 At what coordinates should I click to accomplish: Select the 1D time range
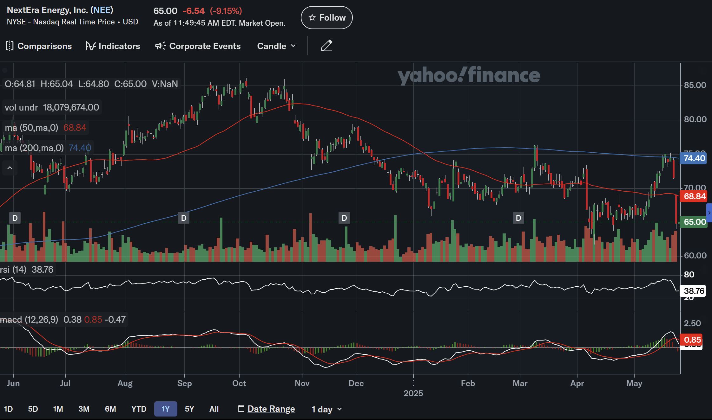click(x=8, y=409)
